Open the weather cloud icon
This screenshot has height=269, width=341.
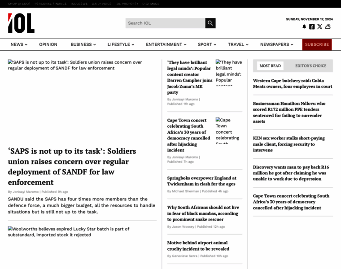point(328,26)
